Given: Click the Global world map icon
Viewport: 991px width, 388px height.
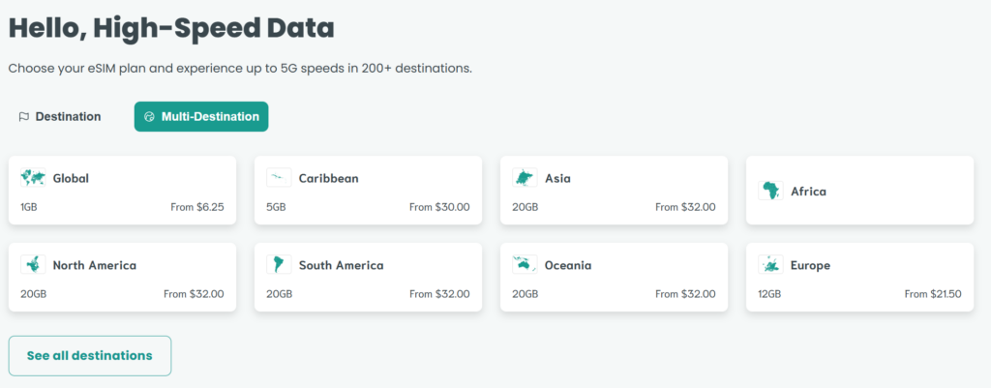Looking at the screenshot, I should point(33,178).
